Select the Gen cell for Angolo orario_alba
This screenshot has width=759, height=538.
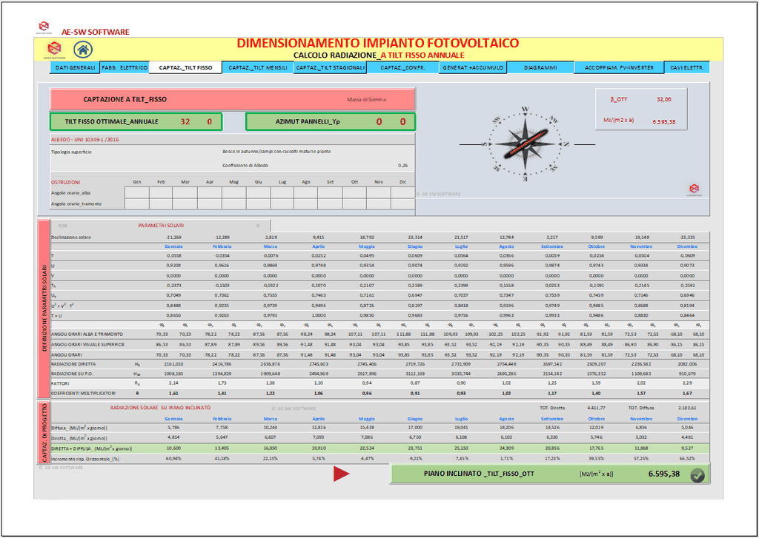[136, 192]
